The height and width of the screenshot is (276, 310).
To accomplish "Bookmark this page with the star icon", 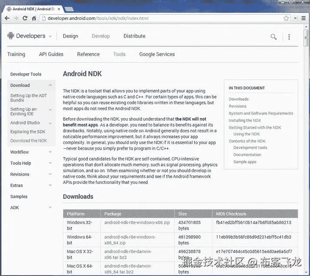I will [x=286, y=18].
